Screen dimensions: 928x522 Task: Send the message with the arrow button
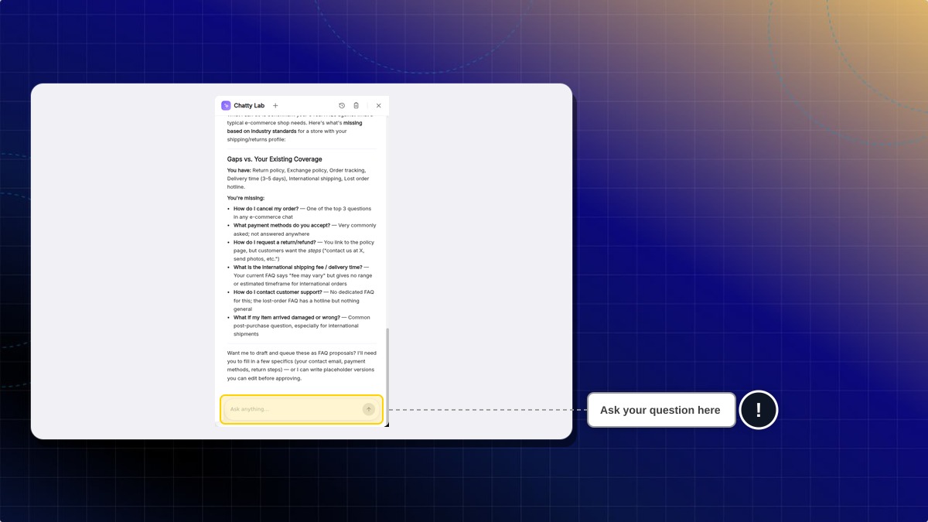coord(369,409)
